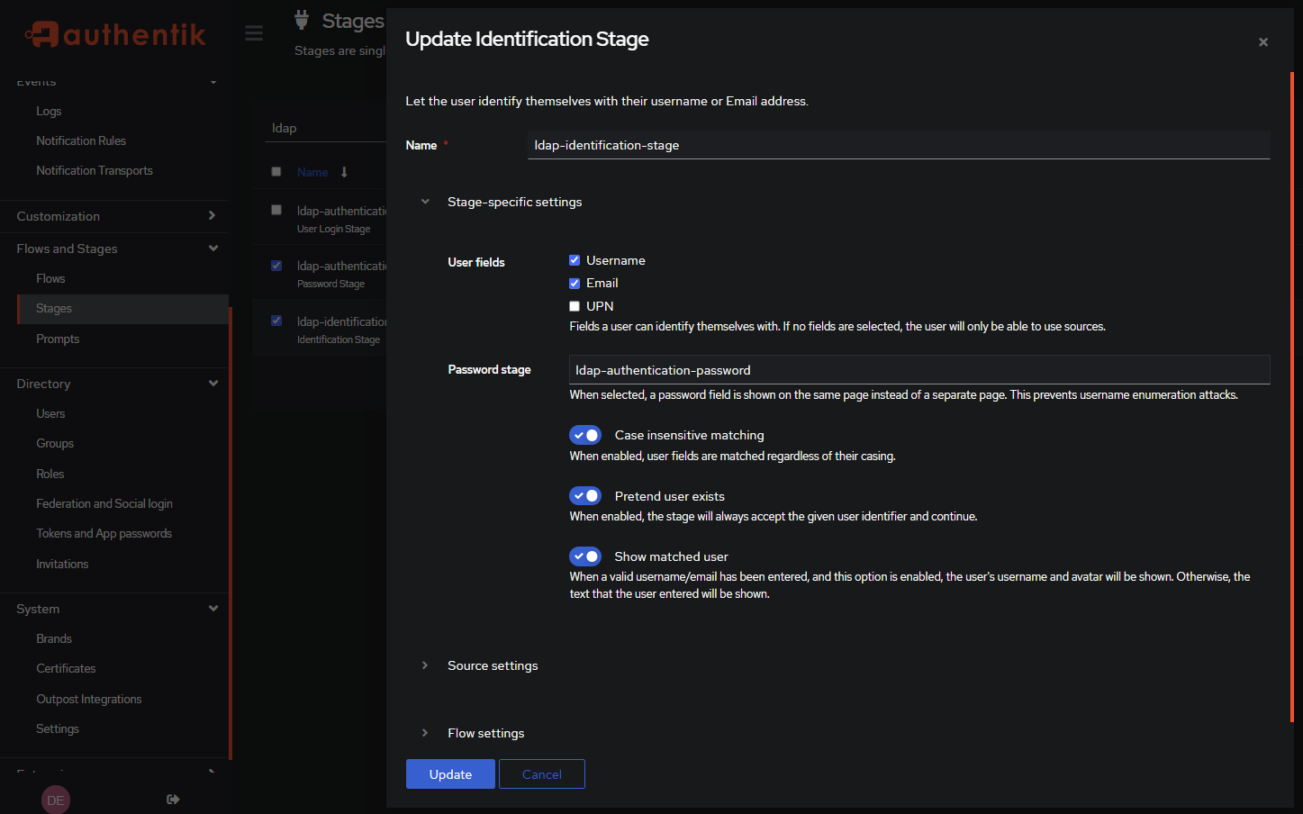Select Flows in the sidebar
This screenshot has height=814, width=1303.
50,278
